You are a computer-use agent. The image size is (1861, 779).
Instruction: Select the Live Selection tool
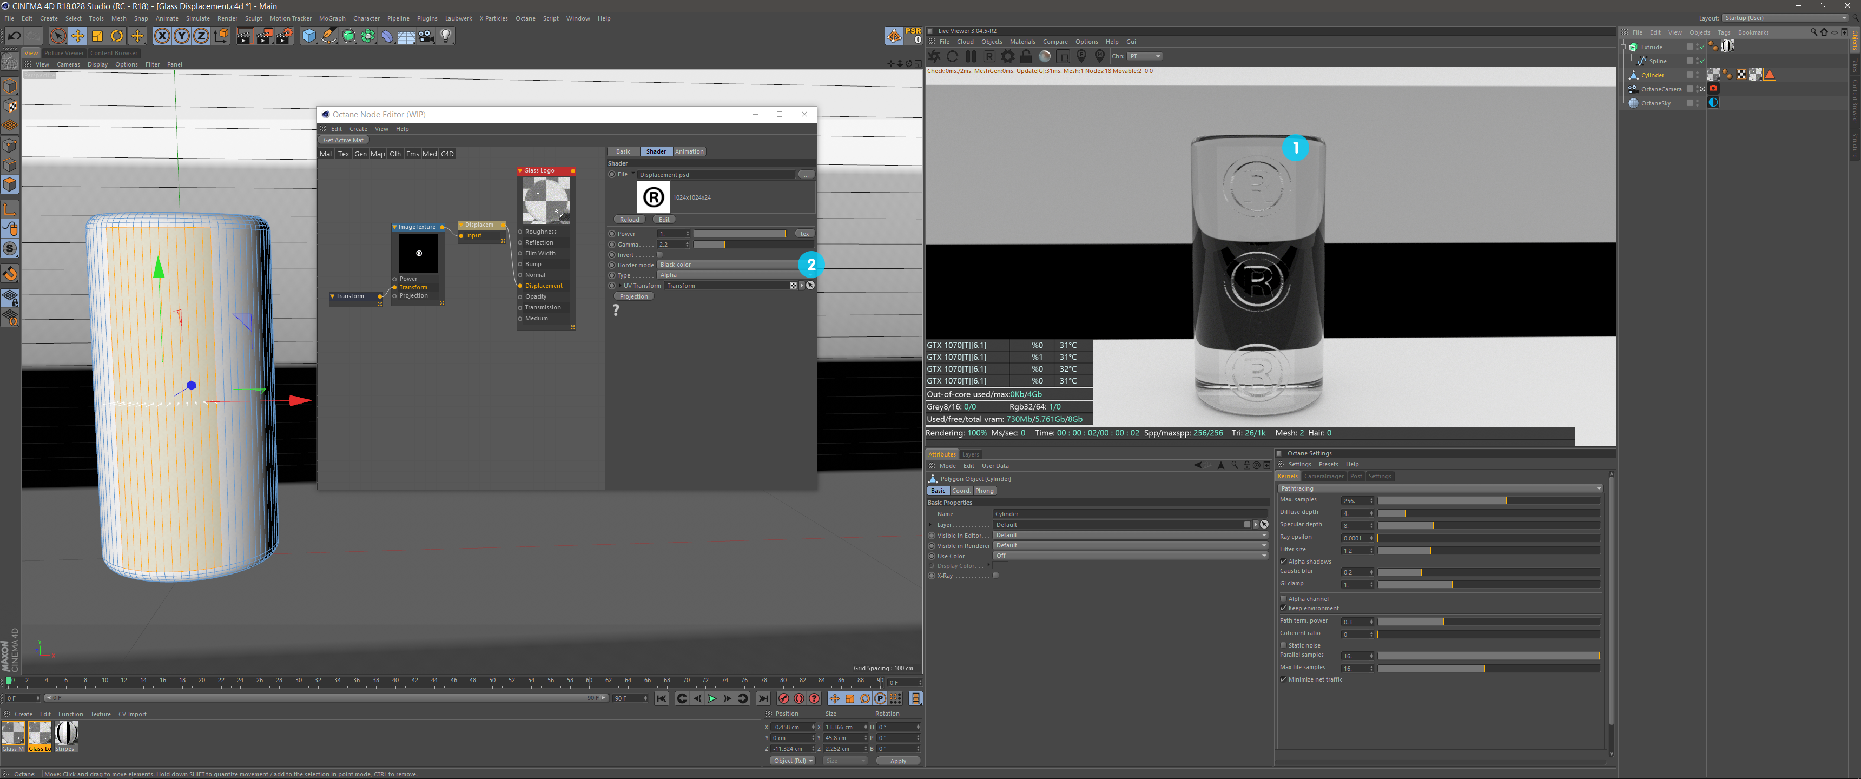[58, 35]
